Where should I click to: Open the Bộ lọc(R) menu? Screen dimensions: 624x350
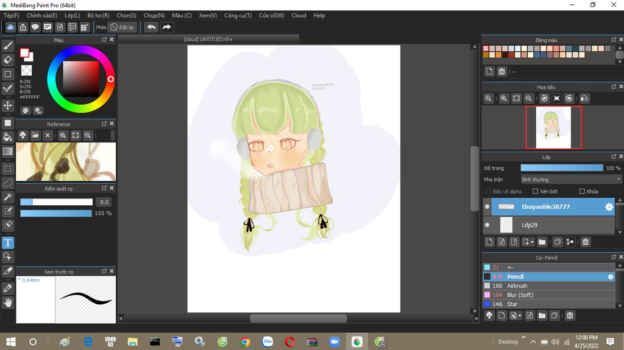98,15
